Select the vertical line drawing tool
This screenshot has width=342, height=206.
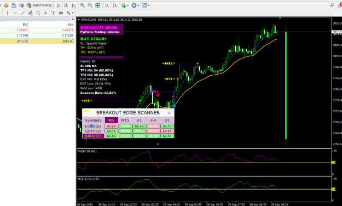[x=8, y=13]
